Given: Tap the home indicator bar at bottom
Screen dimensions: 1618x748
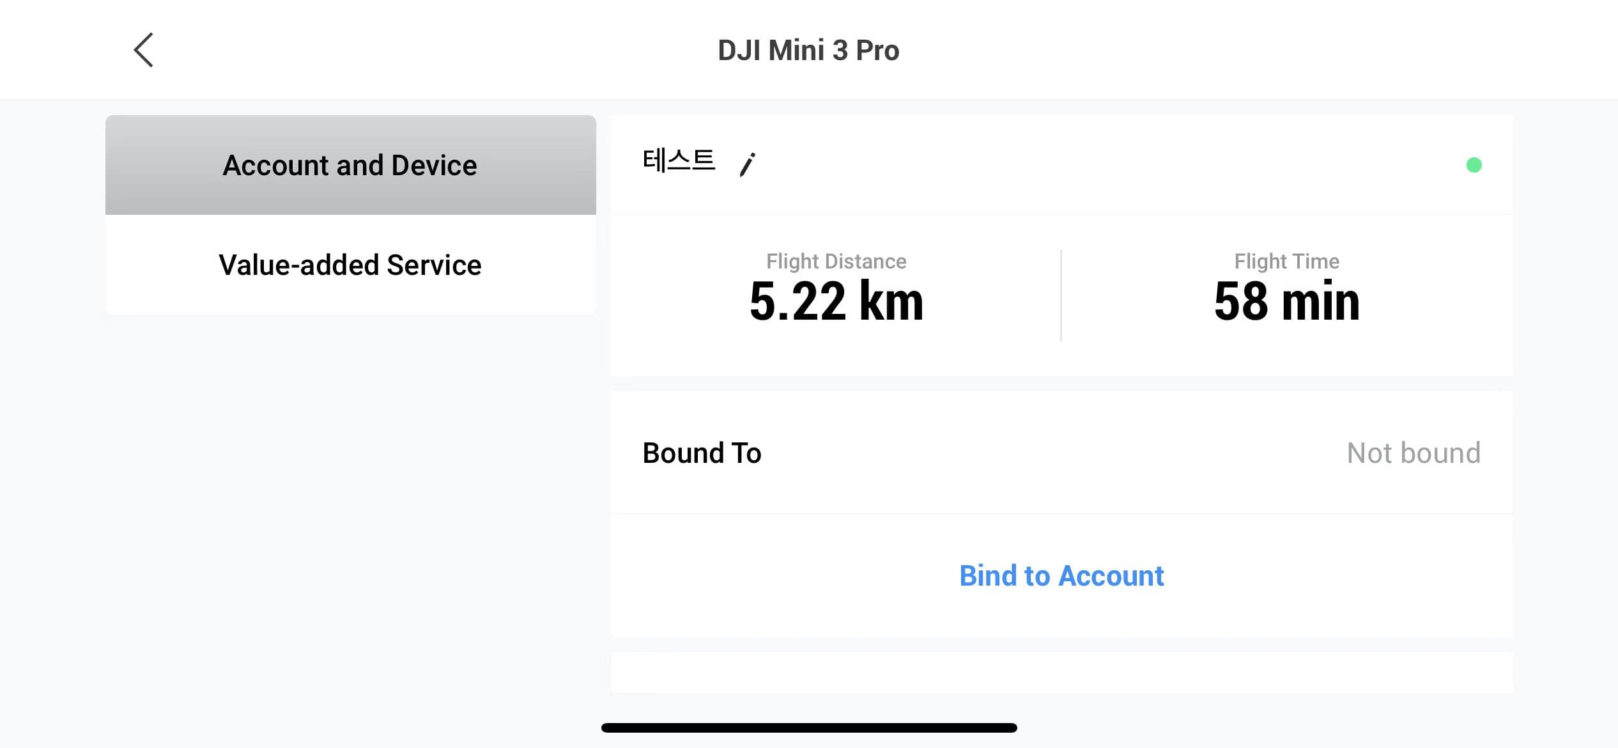Looking at the screenshot, I should pos(809,726).
